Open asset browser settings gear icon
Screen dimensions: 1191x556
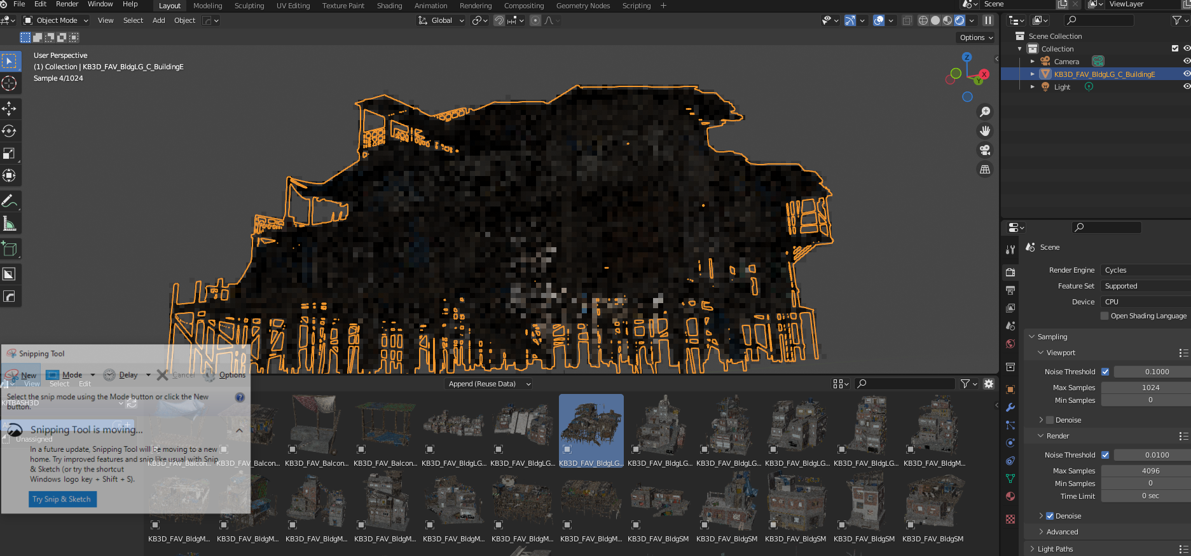point(989,384)
